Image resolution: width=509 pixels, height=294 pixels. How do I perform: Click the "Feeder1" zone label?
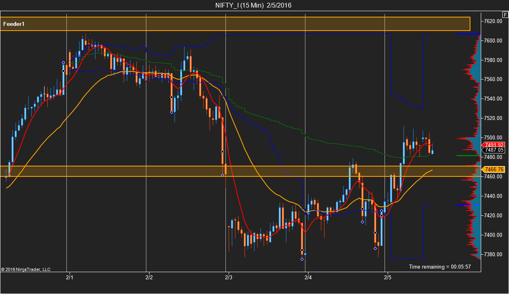[14, 24]
